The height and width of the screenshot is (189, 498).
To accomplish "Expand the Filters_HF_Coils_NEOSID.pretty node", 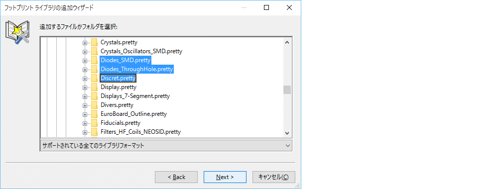I will coord(85,132).
